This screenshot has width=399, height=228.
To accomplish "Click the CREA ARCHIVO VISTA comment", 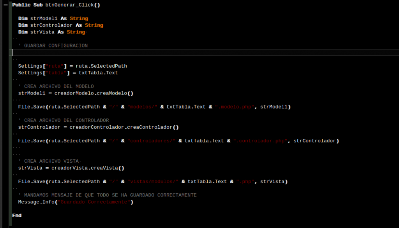I will (51, 161).
